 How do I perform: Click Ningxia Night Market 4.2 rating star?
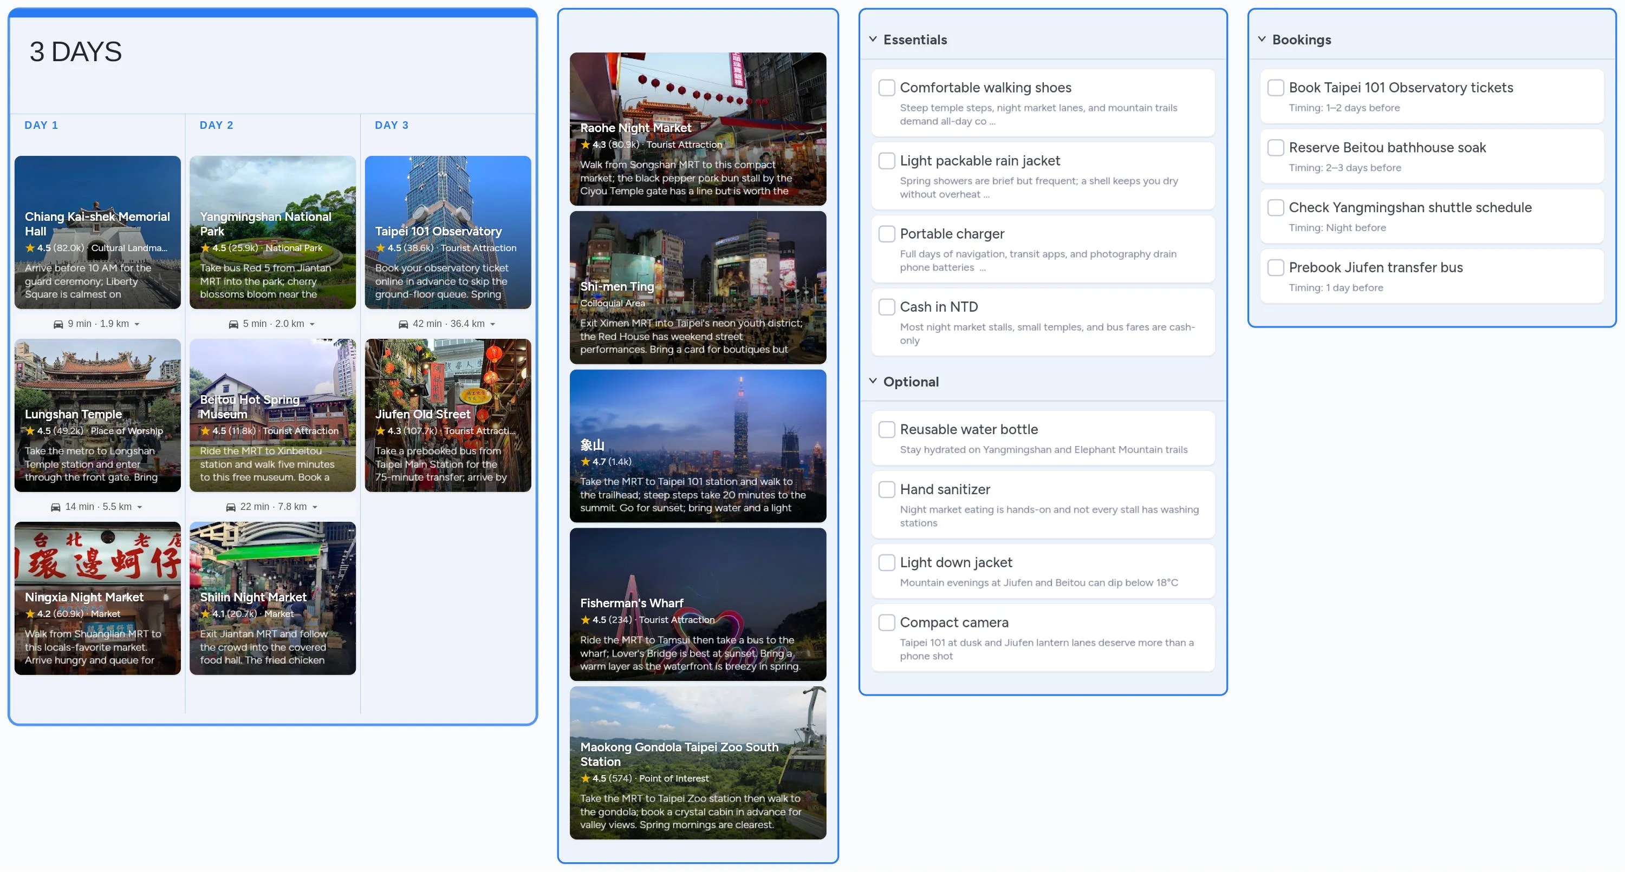click(x=30, y=613)
